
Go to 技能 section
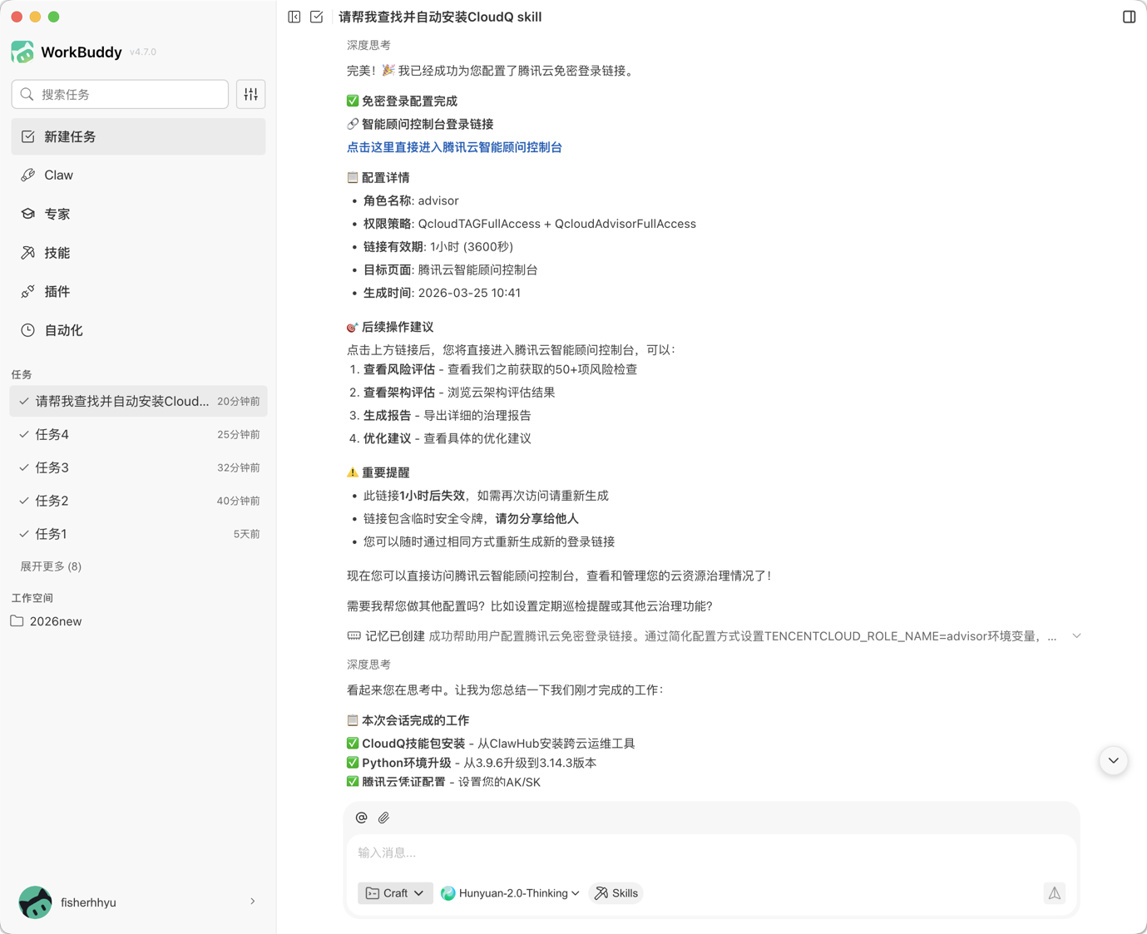(138, 253)
